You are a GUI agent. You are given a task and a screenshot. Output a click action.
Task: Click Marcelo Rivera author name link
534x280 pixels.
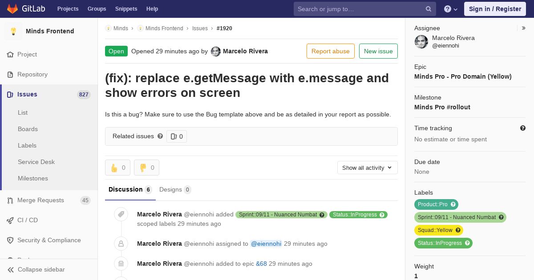tap(245, 51)
